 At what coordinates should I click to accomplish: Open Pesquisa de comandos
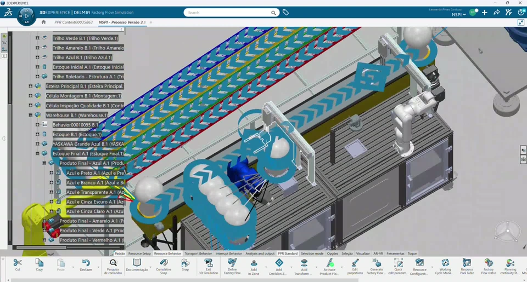coord(113,267)
